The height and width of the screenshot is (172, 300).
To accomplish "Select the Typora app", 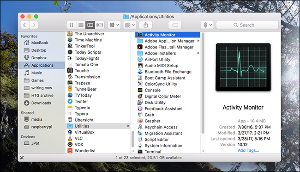I will tap(81, 114).
